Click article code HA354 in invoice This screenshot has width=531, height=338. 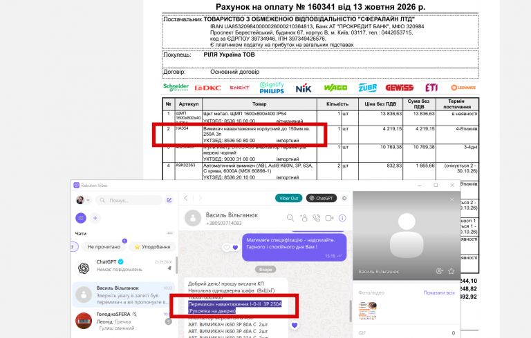(182, 128)
